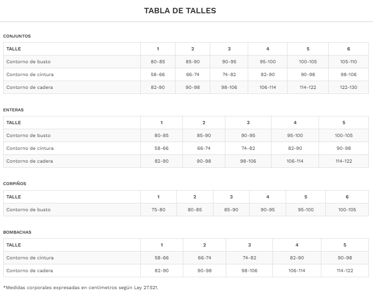373x296 pixels.
Task: Click the CORPIÑOS section title
Action: [x=15, y=184]
